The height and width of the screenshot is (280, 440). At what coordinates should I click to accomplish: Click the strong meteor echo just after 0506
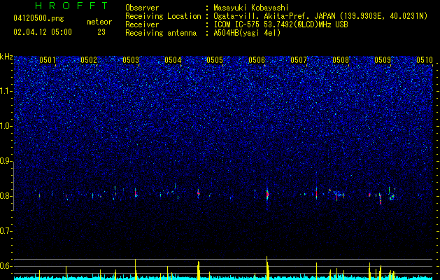(x=267, y=194)
